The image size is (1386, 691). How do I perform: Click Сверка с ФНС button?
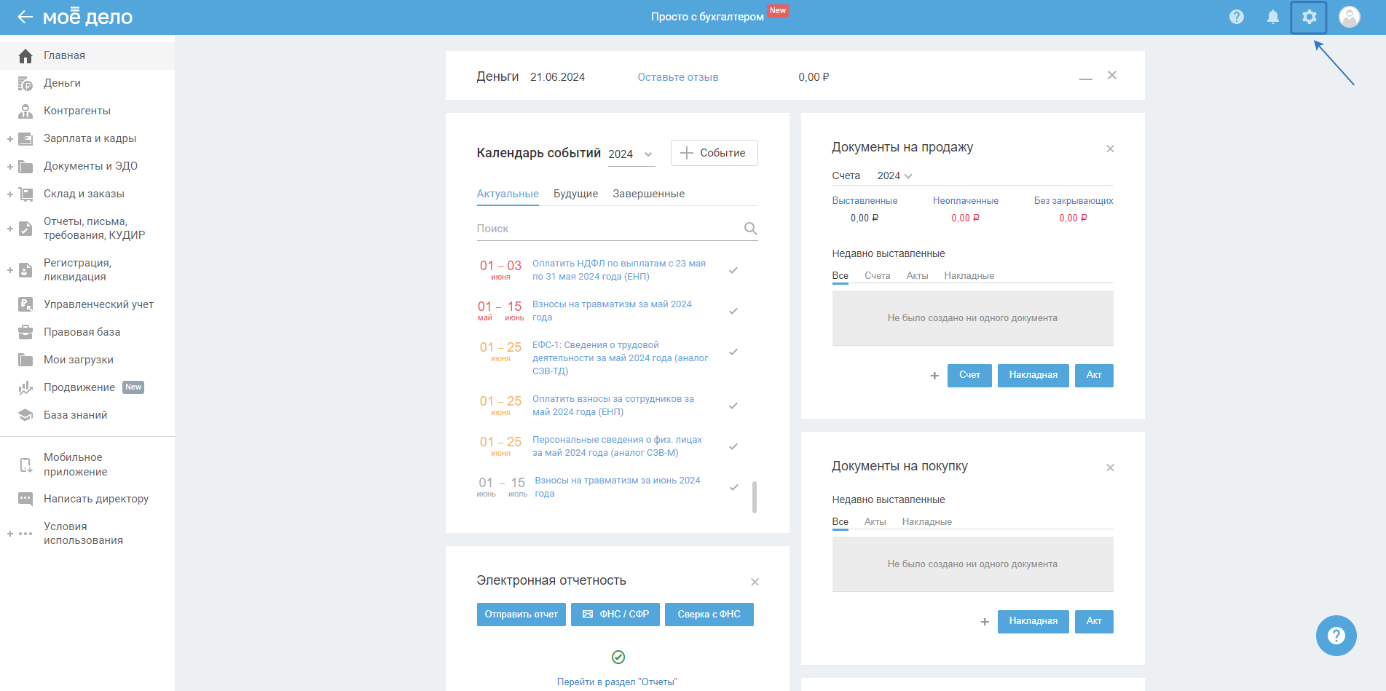tap(709, 615)
